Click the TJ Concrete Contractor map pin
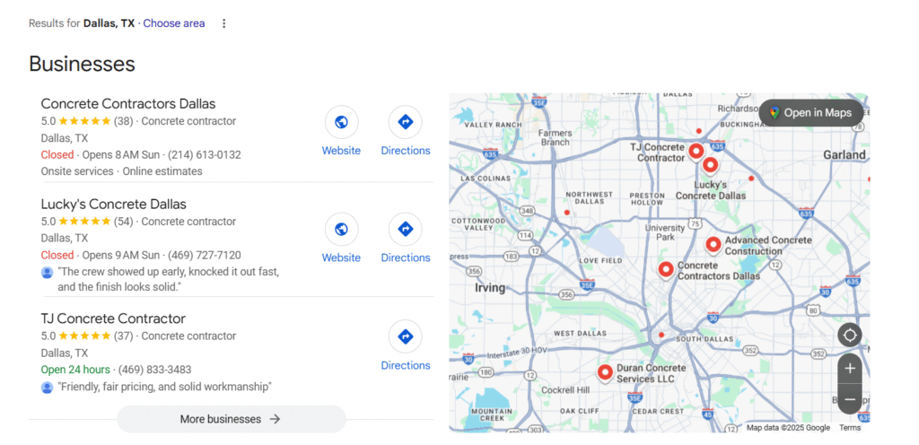Screen dimensions: 919x445 coord(696,150)
